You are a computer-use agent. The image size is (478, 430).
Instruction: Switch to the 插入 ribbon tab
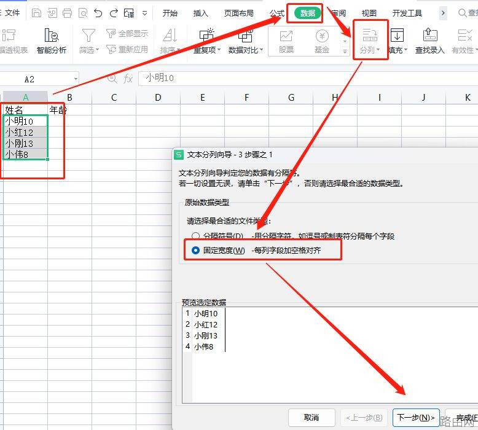(200, 13)
